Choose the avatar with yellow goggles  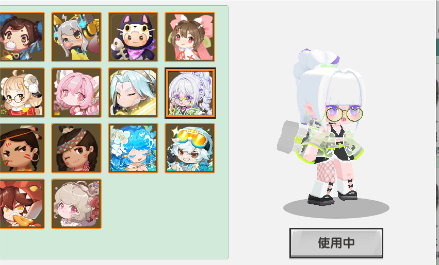[190, 148]
